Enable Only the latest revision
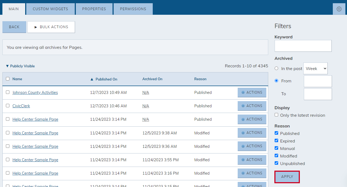Screen dimensions: 347x187 (277, 115)
